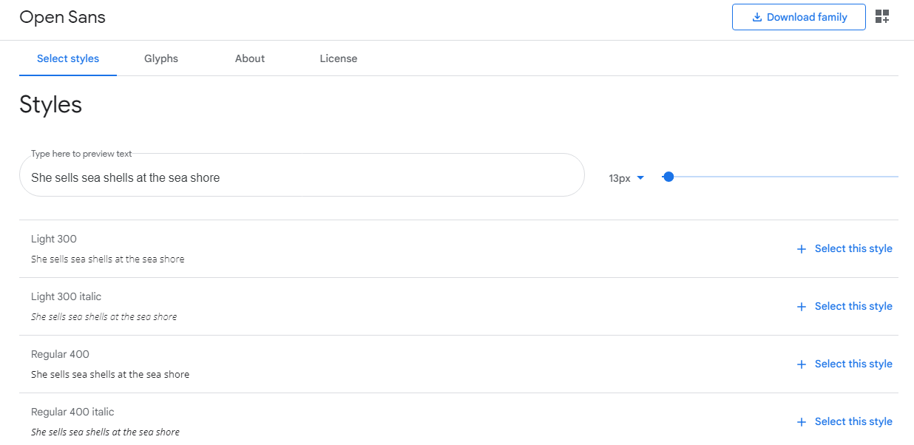This screenshot has width=914, height=445.
Task: Click the plus icon for Light 300
Action: click(801, 249)
